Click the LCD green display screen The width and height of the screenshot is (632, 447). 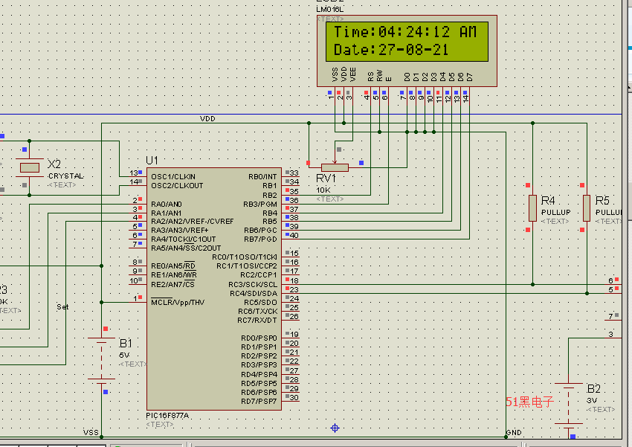(x=407, y=42)
